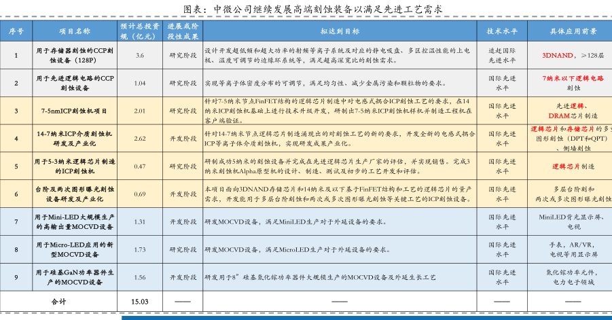612x320 pixels.
Task: Select the total investment 15.03 cell
Action: point(139,301)
